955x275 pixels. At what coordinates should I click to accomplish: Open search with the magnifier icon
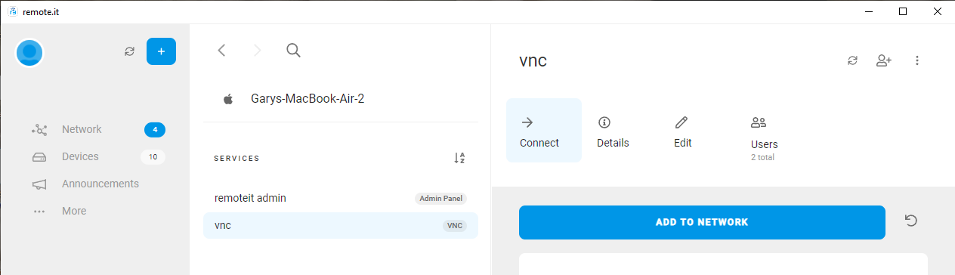tap(294, 51)
